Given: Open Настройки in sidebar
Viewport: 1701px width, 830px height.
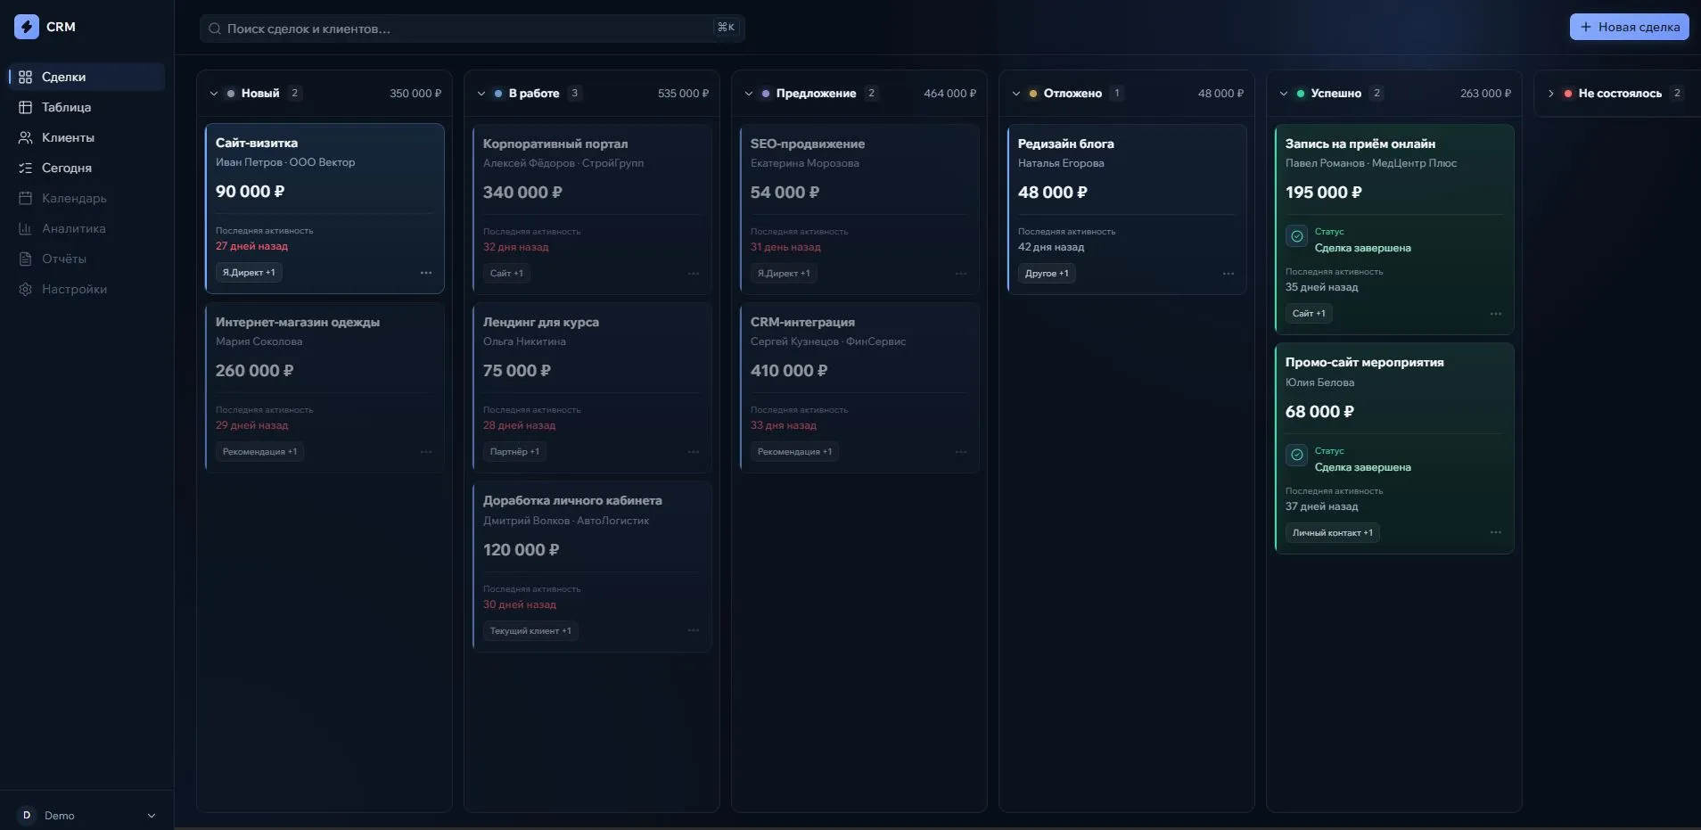Looking at the screenshot, I should click(86, 289).
